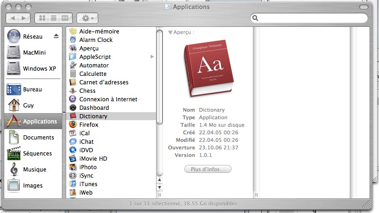Click the Connexion à Internet icon
The height and width of the screenshot is (213, 379).
coord(73,99)
